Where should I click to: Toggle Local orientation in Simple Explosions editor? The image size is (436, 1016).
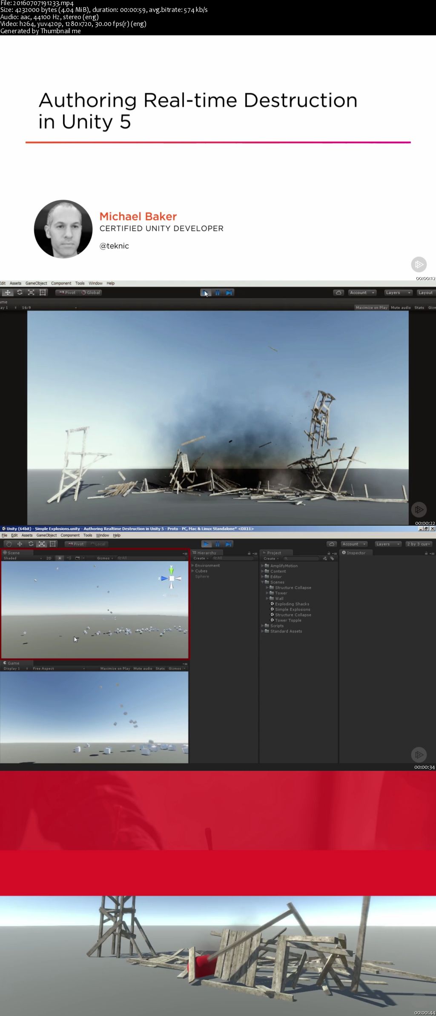98,544
